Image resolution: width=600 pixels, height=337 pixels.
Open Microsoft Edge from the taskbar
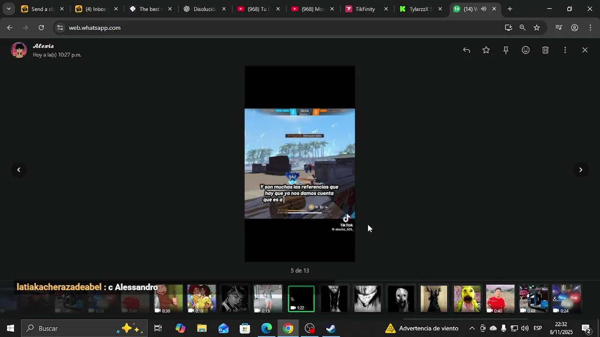pos(266,329)
